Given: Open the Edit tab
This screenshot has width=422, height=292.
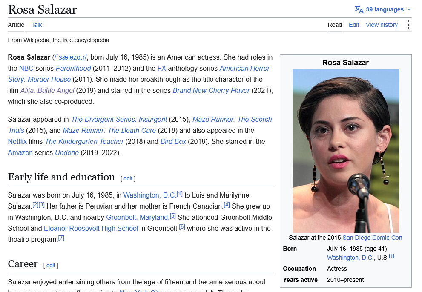Looking at the screenshot, I should point(354,25).
